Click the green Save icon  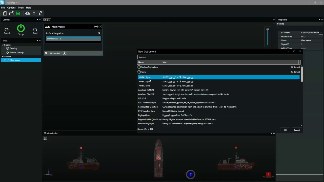coord(18,13)
